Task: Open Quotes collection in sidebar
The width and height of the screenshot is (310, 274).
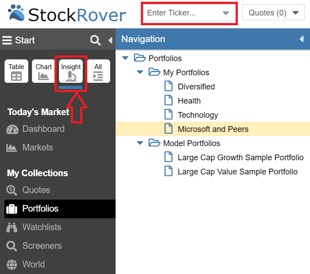Action: tap(36, 190)
